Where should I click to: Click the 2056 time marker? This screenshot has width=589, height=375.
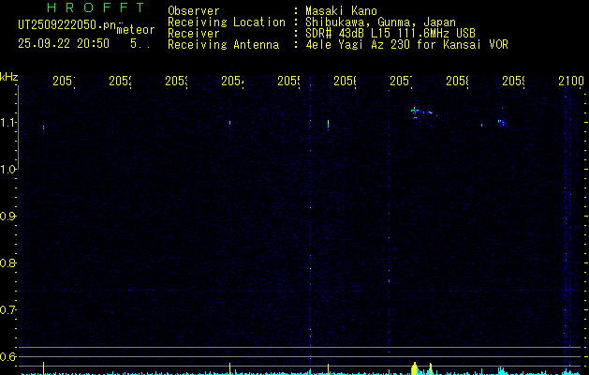tap(346, 82)
